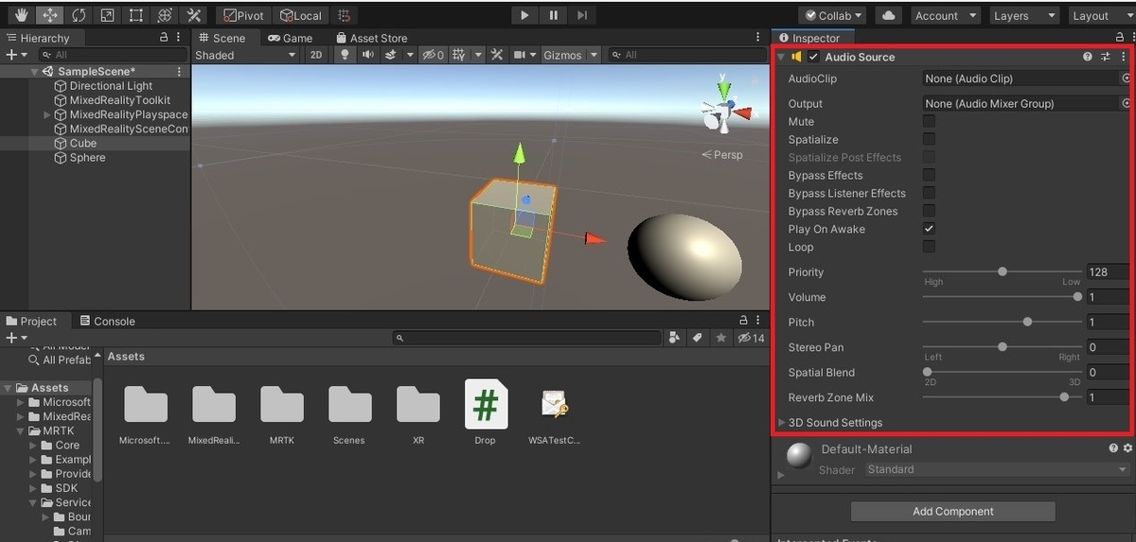1136x542 pixels.
Task: Lock the Project panel
Action: click(x=744, y=321)
